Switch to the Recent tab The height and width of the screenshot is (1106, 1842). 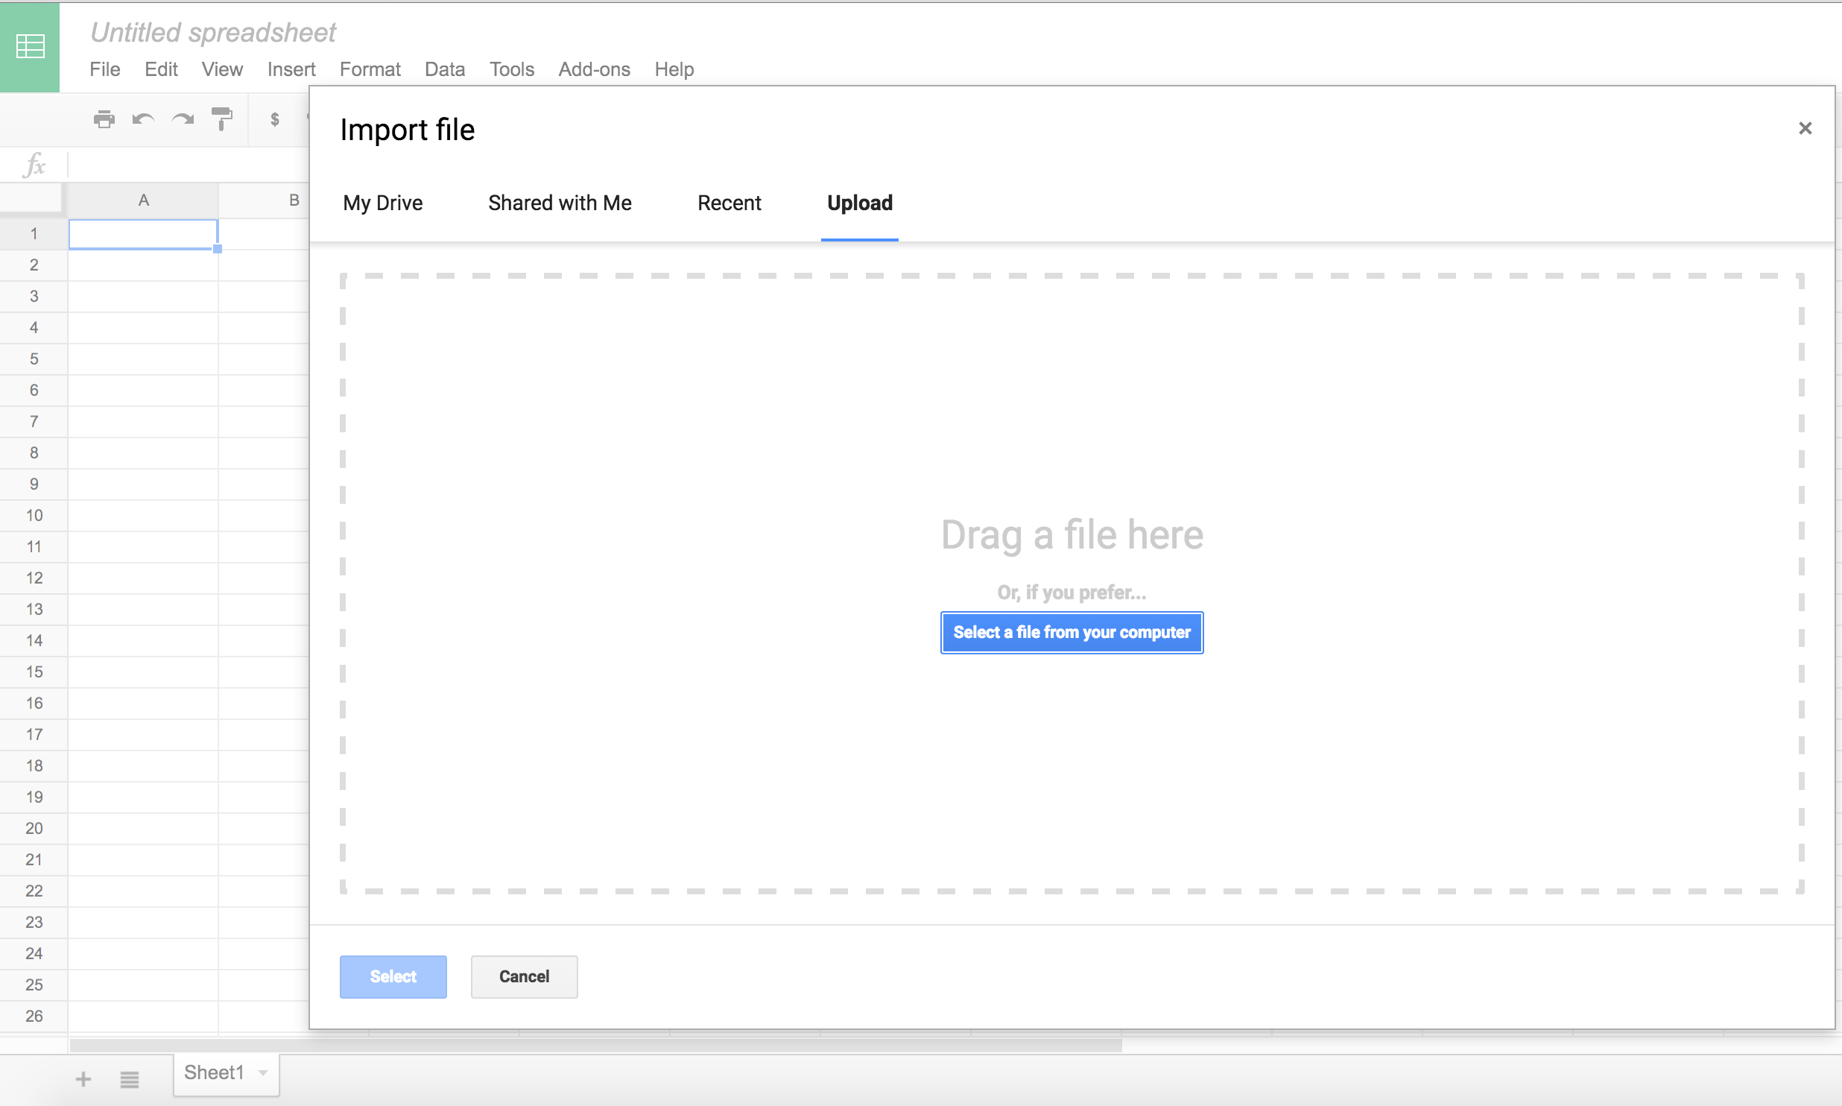point(729,203)
